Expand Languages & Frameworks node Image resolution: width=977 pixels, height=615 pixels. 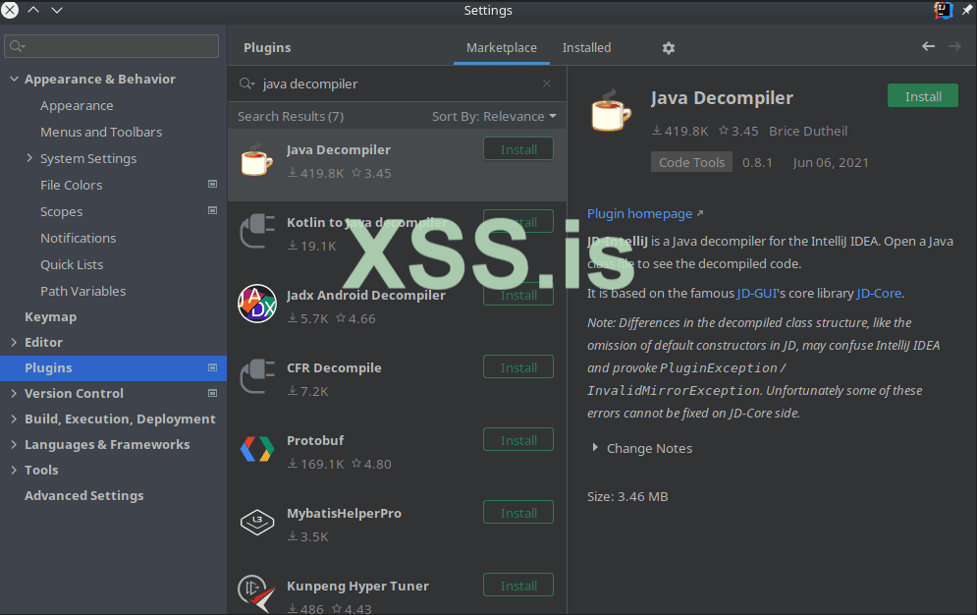14,444
